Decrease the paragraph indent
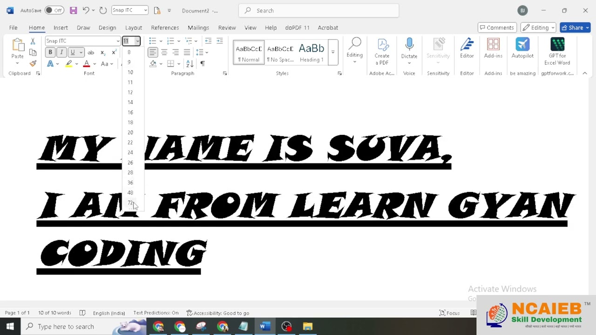The width and height of the screenshot is (596, 335). (208, 41)
